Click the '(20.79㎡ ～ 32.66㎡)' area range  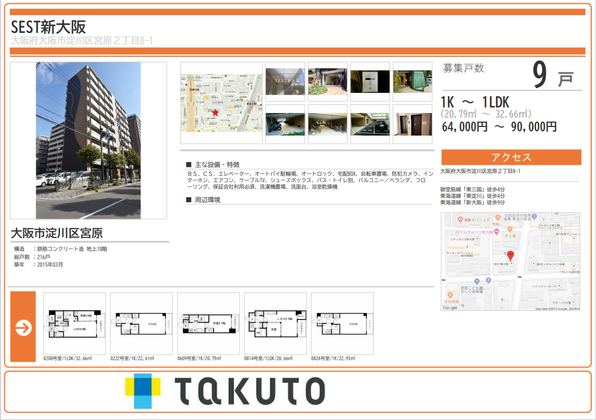point(486,114)
